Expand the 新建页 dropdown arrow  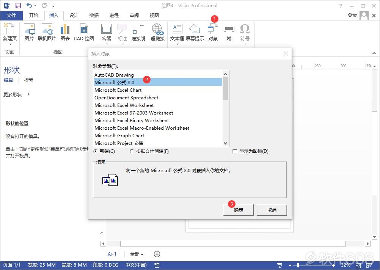[10, 44]
